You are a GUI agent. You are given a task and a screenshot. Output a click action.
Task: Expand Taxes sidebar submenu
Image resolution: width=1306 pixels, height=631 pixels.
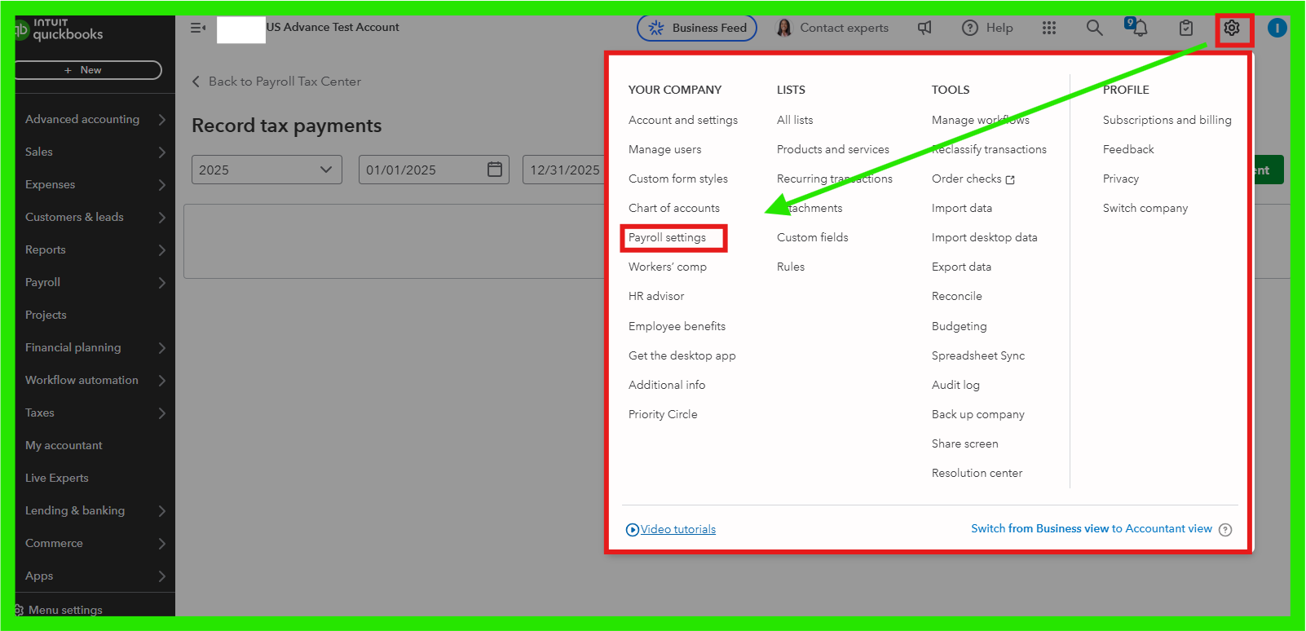coord(161,413)
